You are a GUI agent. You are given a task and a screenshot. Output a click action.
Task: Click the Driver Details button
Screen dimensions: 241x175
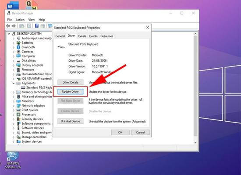[x=71, y=82]
